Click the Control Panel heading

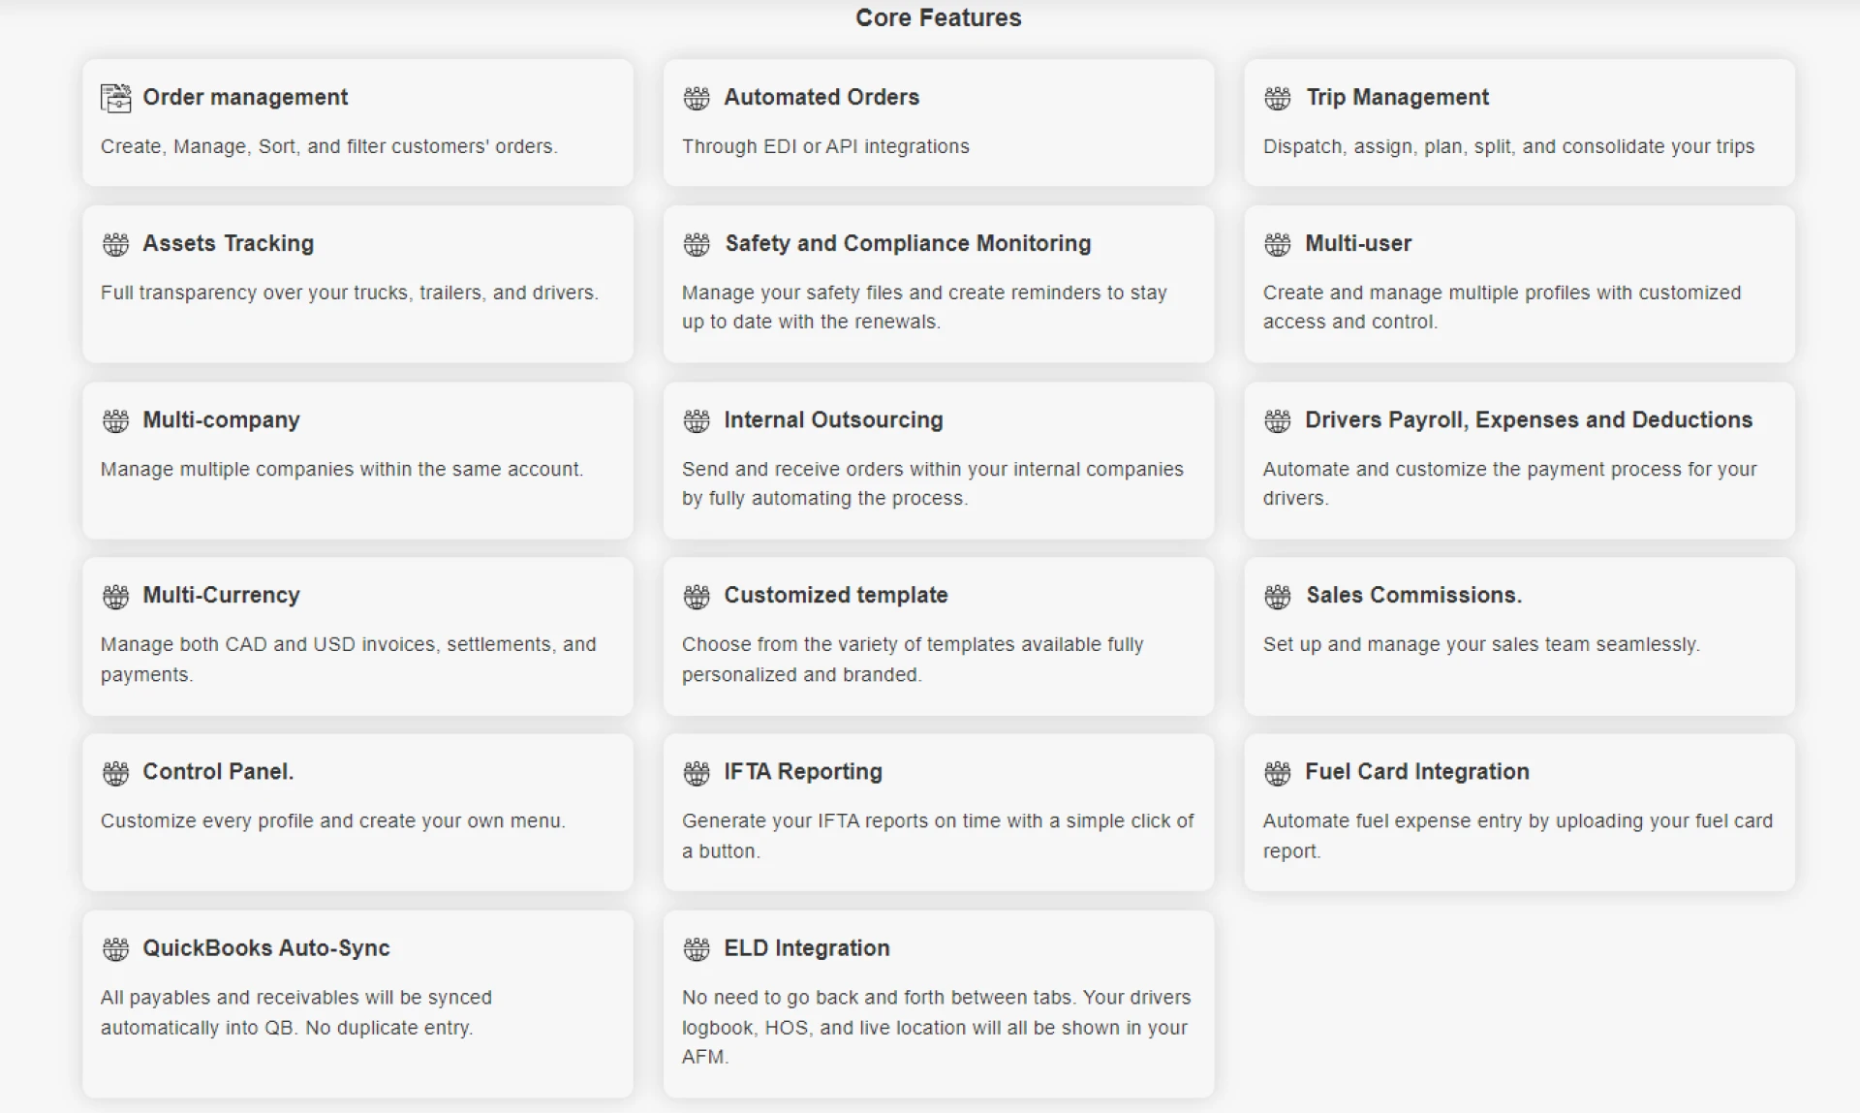218,771
